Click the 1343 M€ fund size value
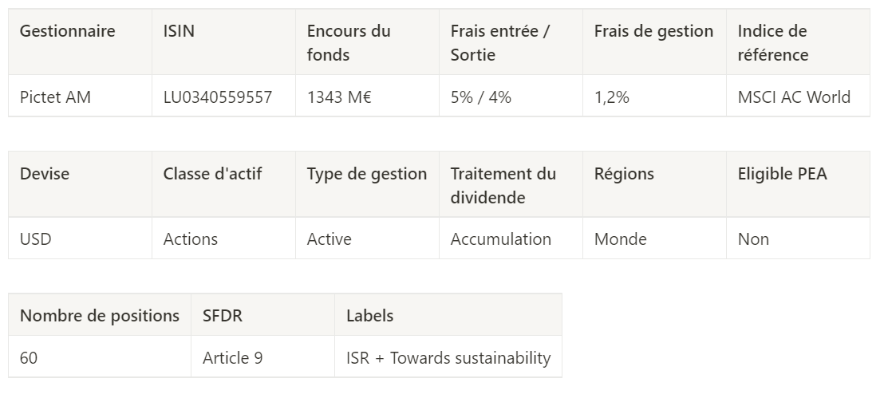The height and width of the screenshot is (398, 884). pyautogui.click(x=340, y=97)
